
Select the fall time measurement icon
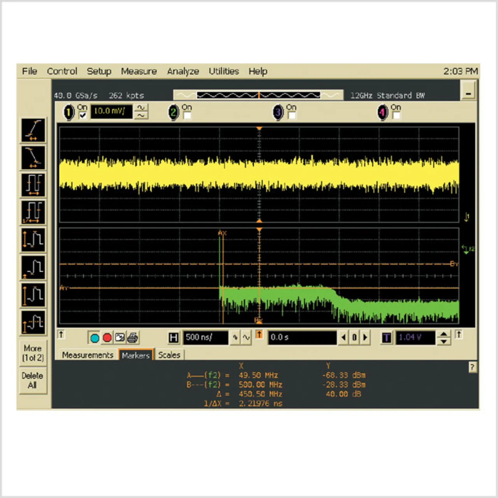point(33,158)
